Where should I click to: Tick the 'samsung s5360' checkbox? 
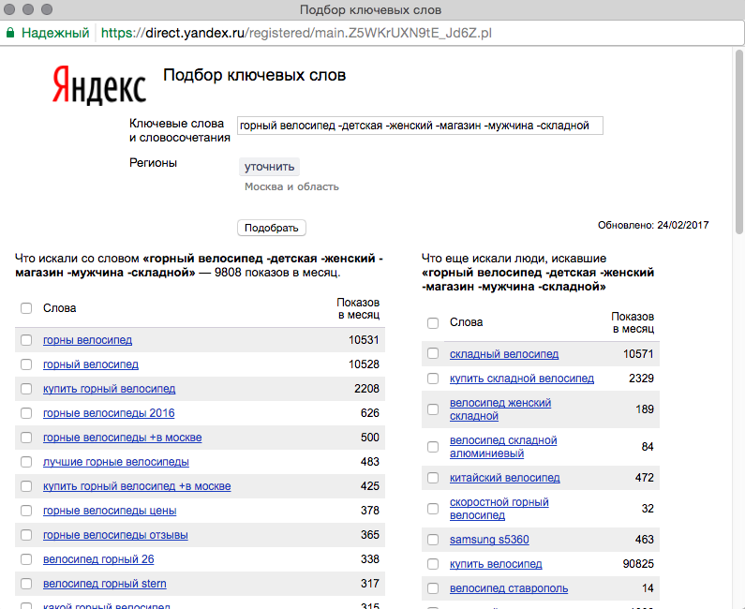pos(433,540)
